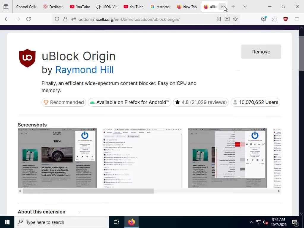This screenshot has width=304, height=228.
Task: Click the screenshots horizontal scrollbar thumb
Action: tap(88, 191)
